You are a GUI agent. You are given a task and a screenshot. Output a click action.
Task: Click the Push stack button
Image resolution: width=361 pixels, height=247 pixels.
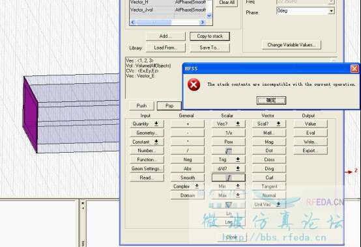coord(141,106)
